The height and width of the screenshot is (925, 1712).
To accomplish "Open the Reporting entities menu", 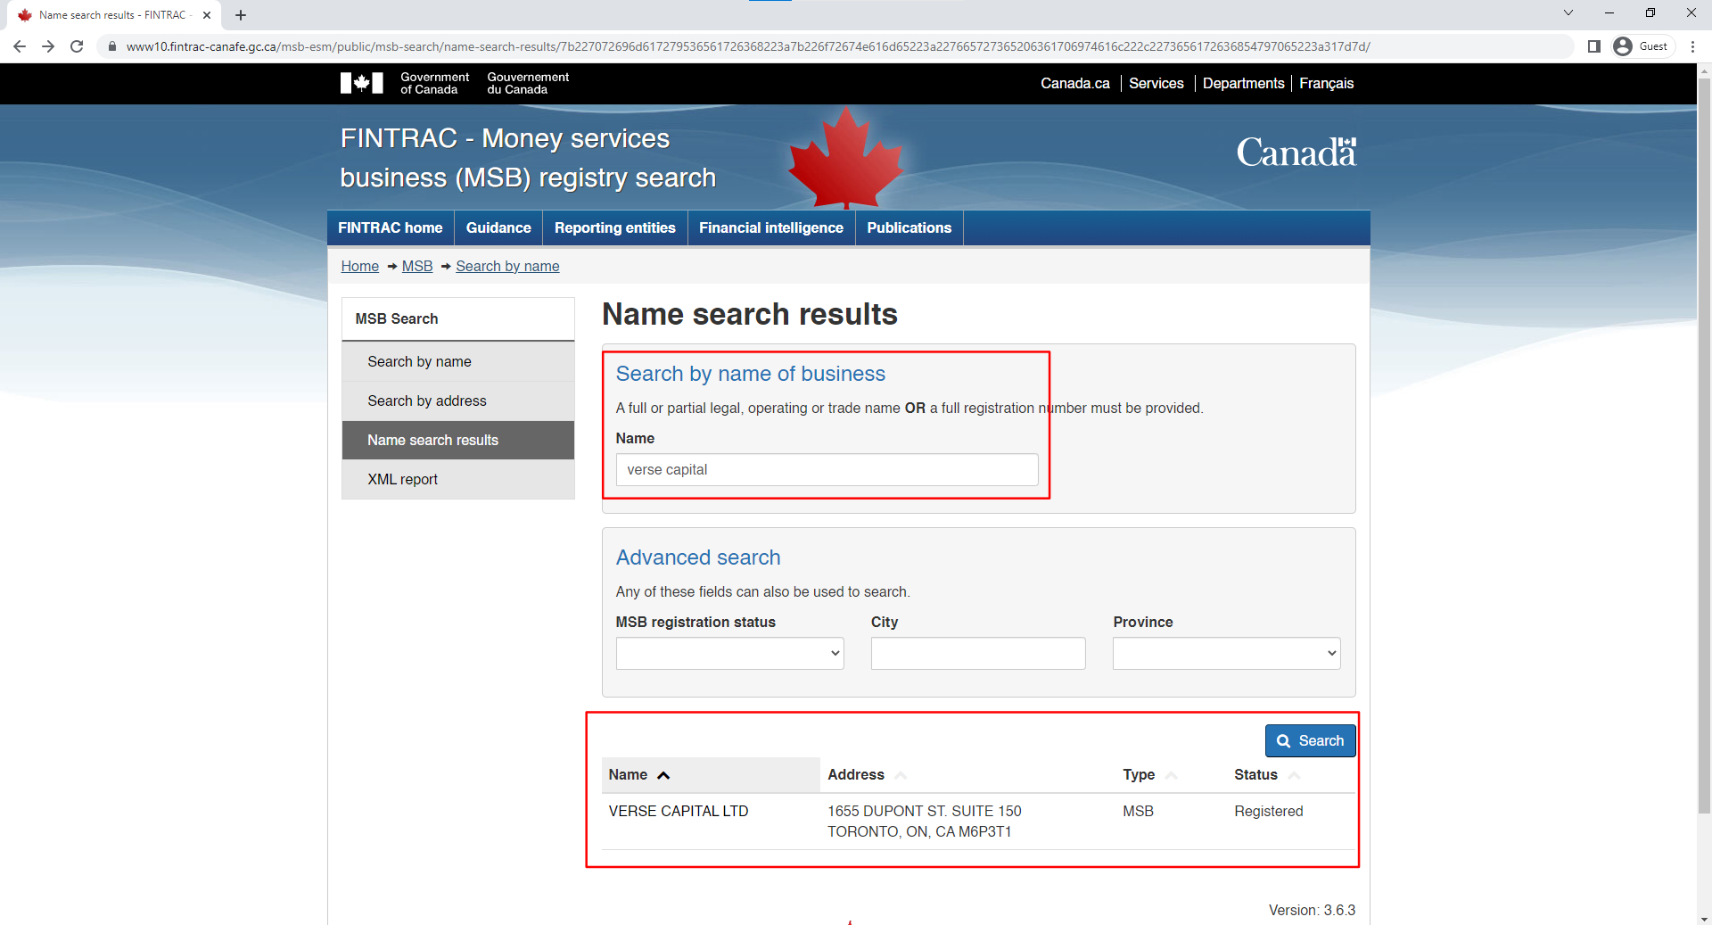I will click(x=614, y=228).
